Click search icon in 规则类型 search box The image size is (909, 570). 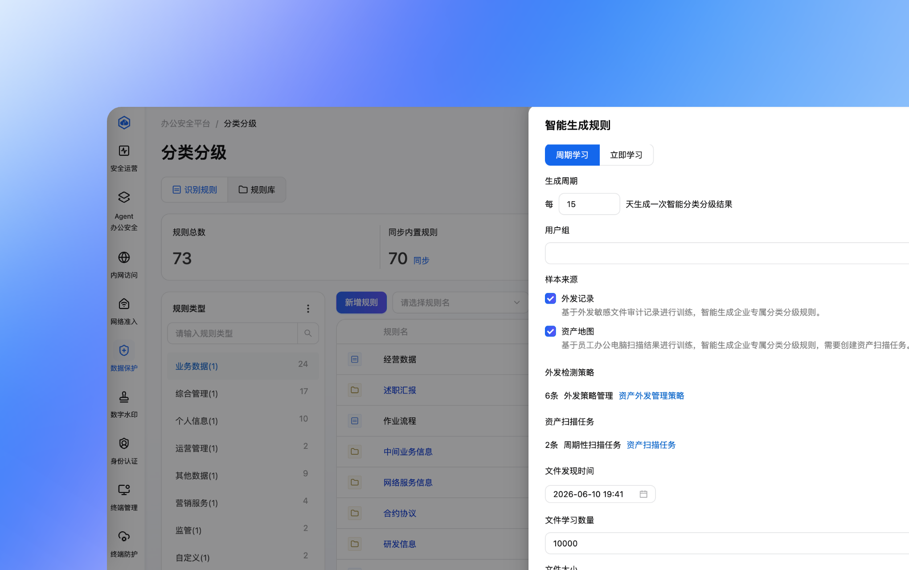[308, 333]
